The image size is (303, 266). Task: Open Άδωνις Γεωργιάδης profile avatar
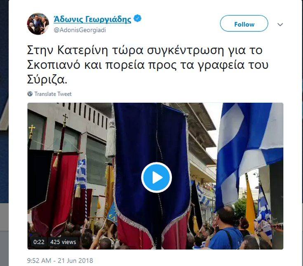point(38,24)
